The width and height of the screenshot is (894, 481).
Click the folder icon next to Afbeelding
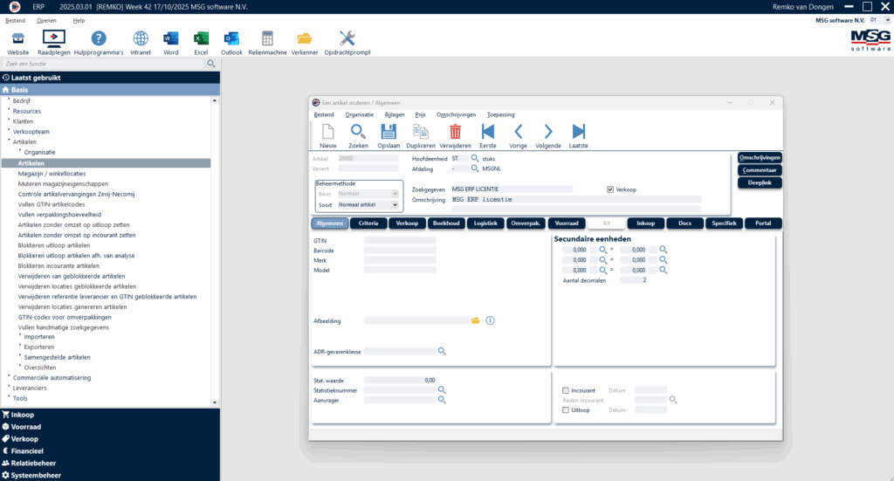point(476,320)
